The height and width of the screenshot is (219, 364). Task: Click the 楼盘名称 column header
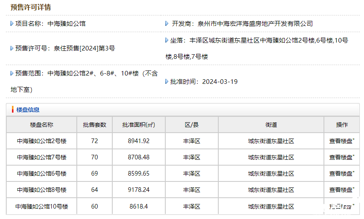(42, 125)
